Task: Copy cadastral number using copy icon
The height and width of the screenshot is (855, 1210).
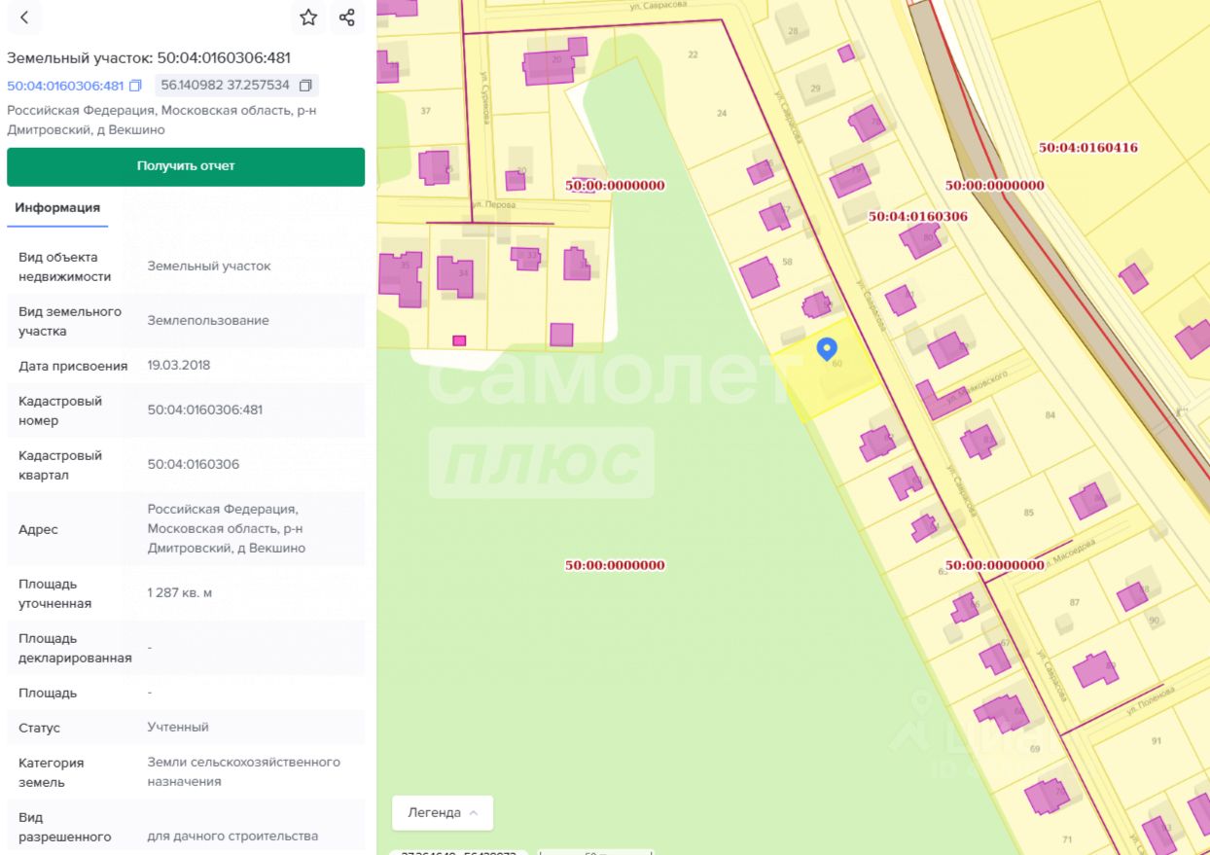Action: pyautogui.click(x=136, y=86)
